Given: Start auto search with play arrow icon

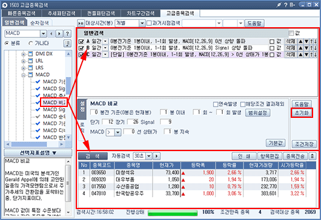Looking at the screenshot, I should (157, 156).
